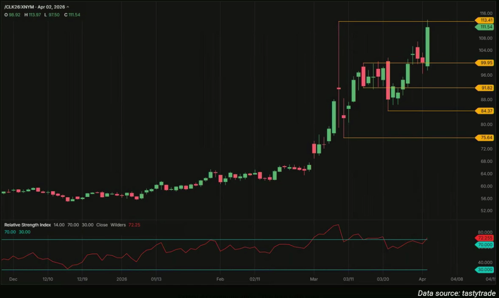Click the 80.00 price axis label
Image resolution: width=499 pixels, height=298 pixels.
click(486, 124)
